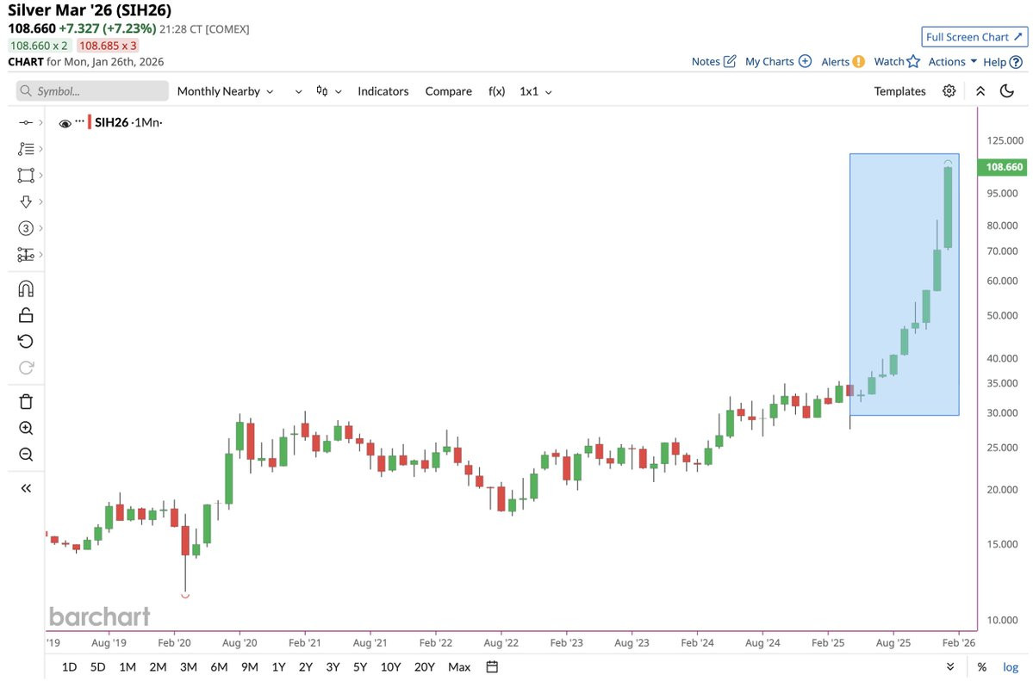The image size is (1033, 681).
Task: Open Compare menu
Action: pos(448,91)
